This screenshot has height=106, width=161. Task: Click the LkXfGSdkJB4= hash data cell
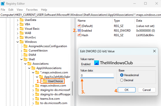pyautogui.click(x=145, y=35)
